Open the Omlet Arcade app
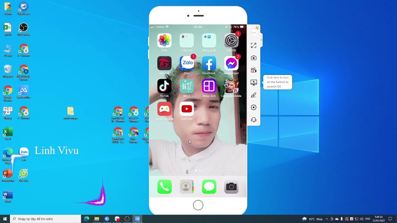The image size is (397, 223). pyautogui.click(x=164, y=109)
